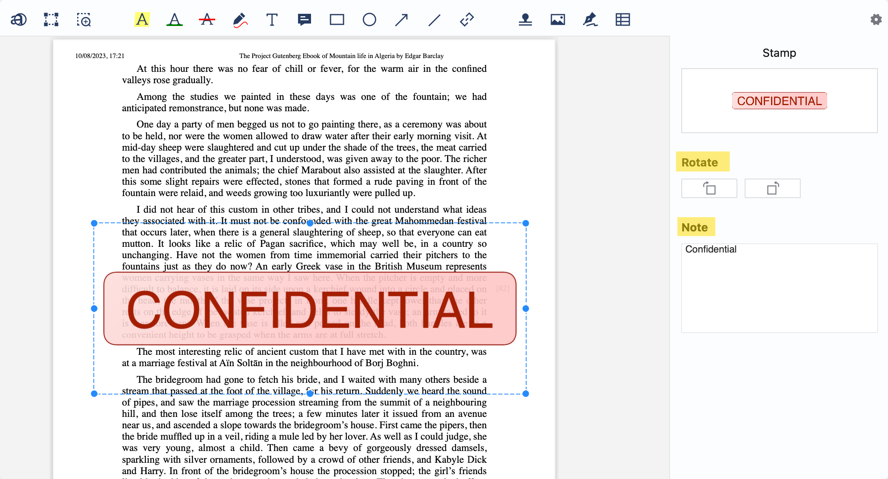Image resolution: width=888 pixels, height=479 pixels.
Task: Click the right-middle selection handle of stamp
Action: click(x=526, y=309)
